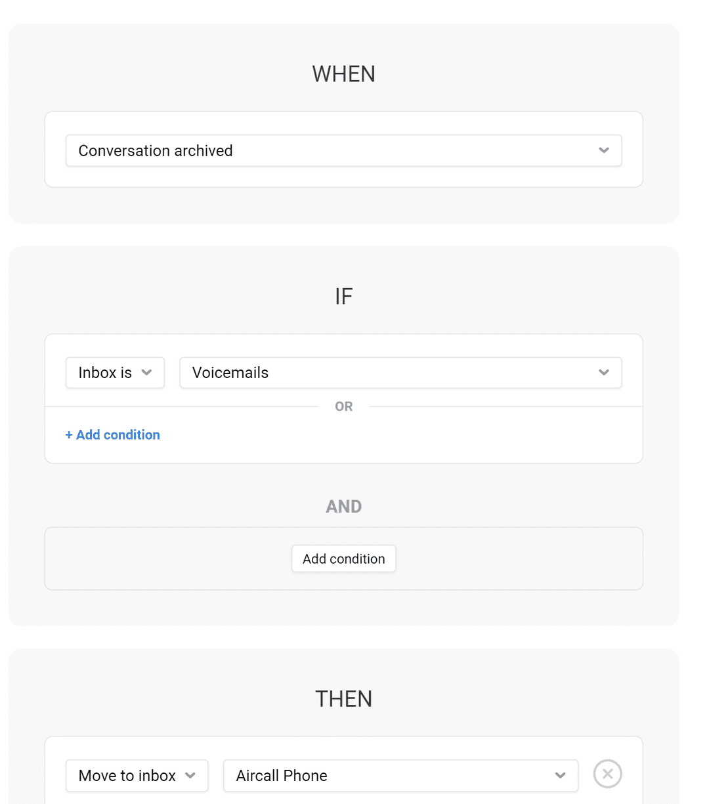Image resolution: width=709 pixels, height=804 pixels.
Task: Expand the chevron on the trigger field
Action: 604,150
